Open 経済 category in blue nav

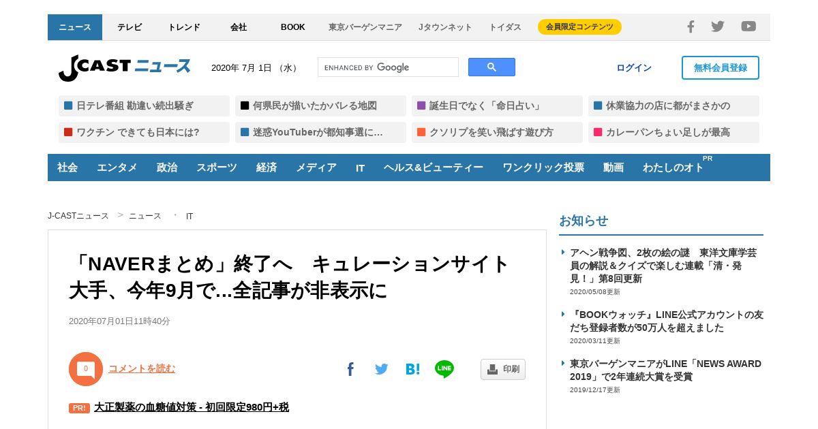pyautogui.click(x=267, y=168)
